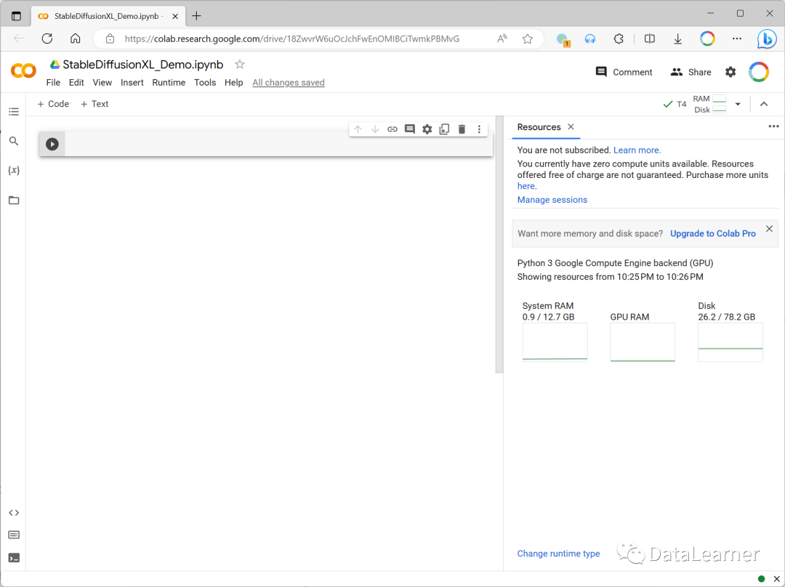Click the System RAM usage graph
The height and width of the screenshot is (587, 785).
(555, 341)
